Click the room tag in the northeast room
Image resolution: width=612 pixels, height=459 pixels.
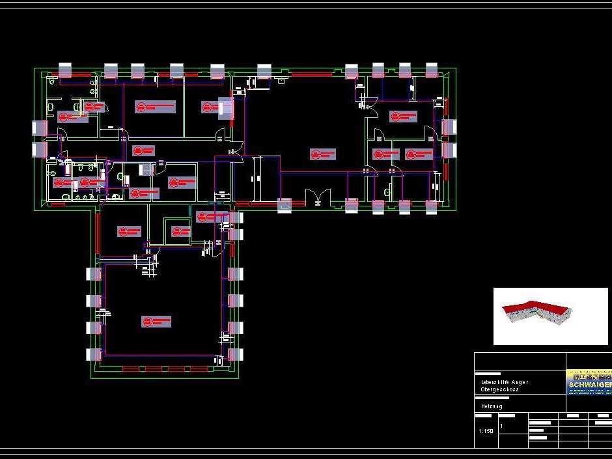[404, 117]
